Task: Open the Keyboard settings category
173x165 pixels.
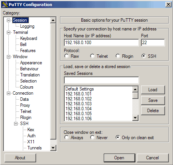Action: tap(29, 38)
